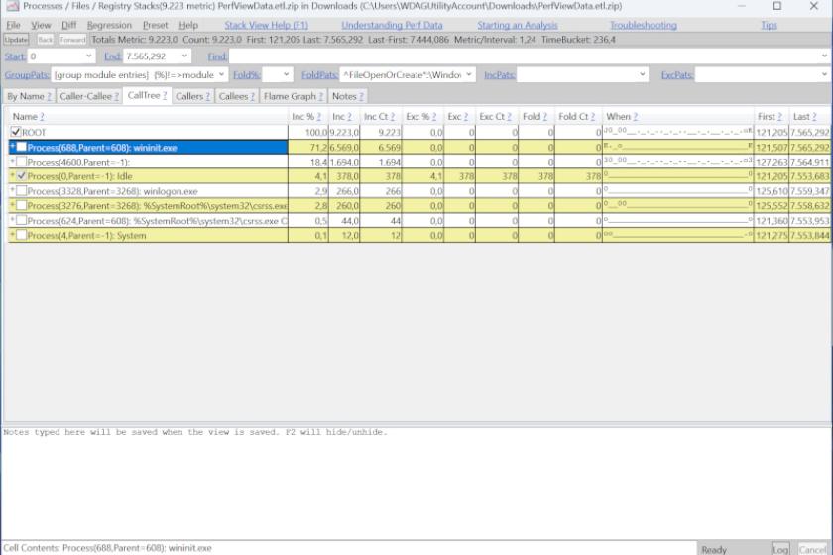Switch to the Caller-Callee tab
833x555 pixels.
click(88, 96)
